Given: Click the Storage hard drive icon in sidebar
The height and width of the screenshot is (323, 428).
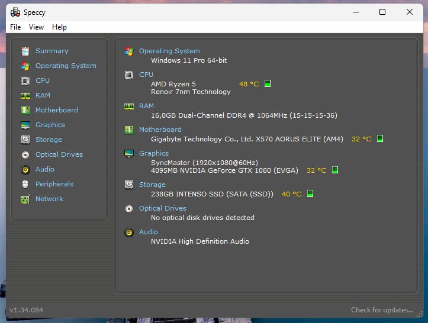Looking at the screenshot, I should click(25, 140).
